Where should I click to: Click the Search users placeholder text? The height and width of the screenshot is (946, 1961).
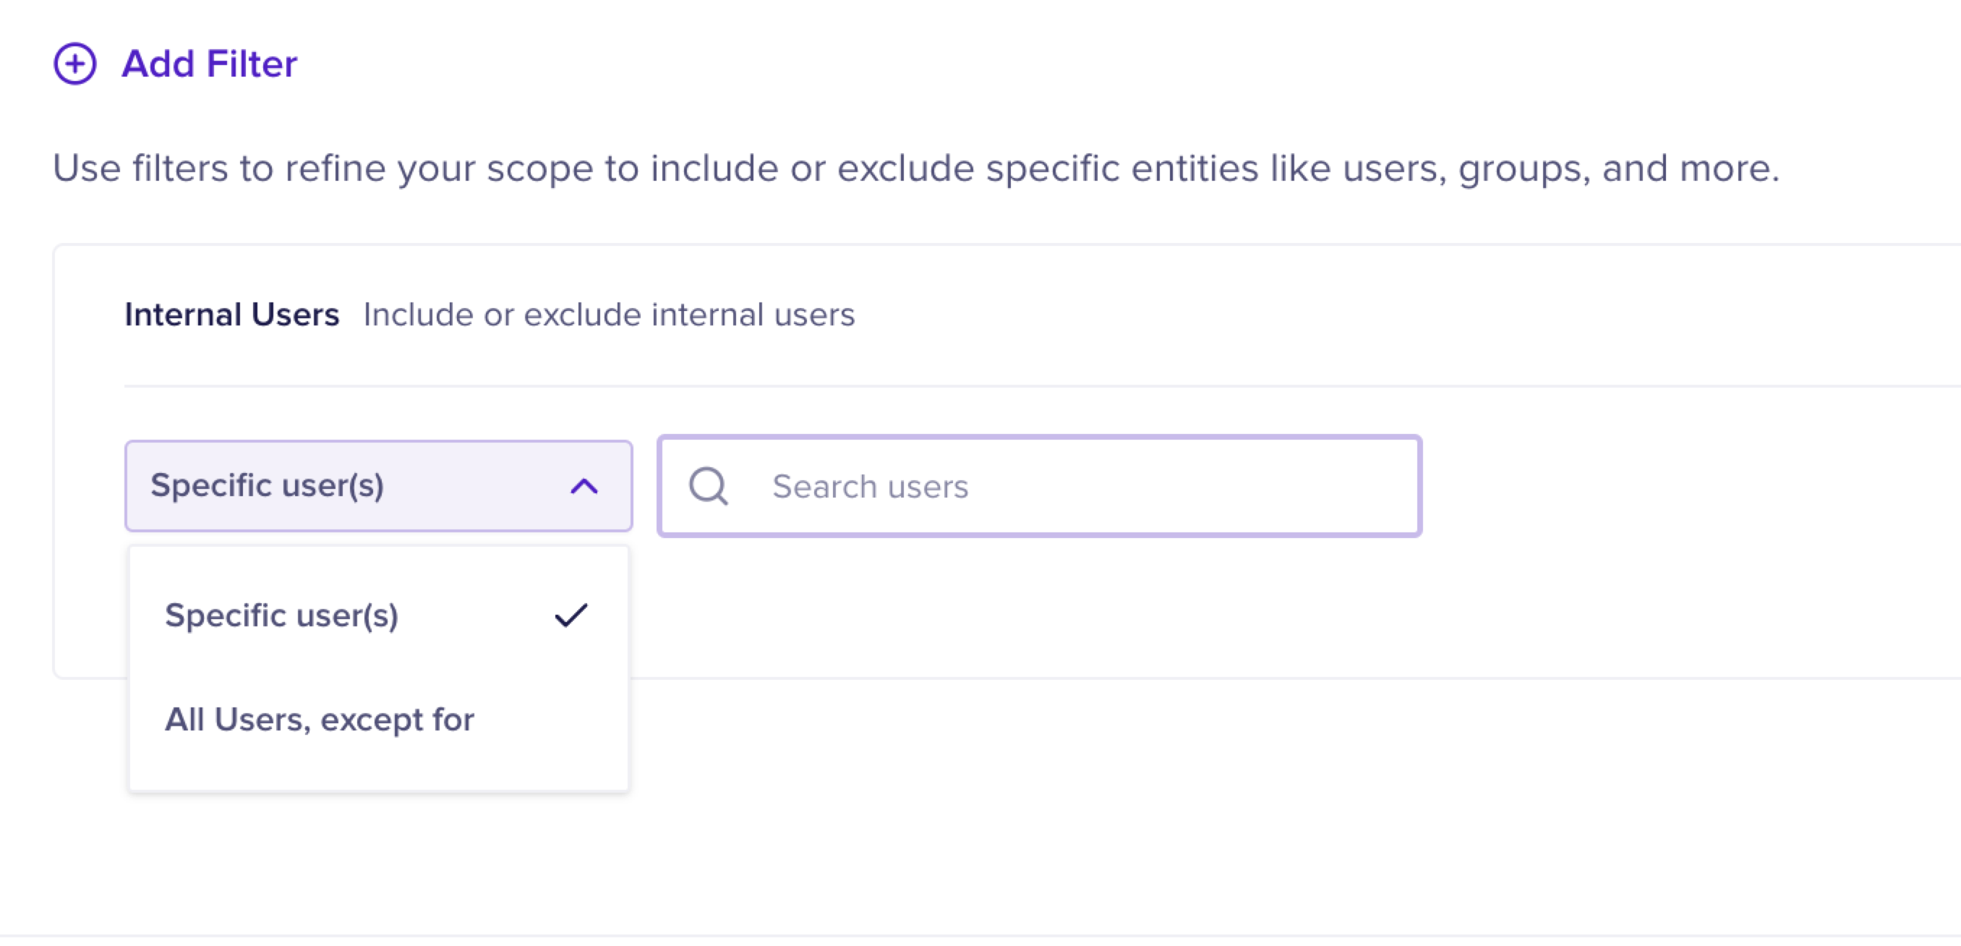(870, 486)
